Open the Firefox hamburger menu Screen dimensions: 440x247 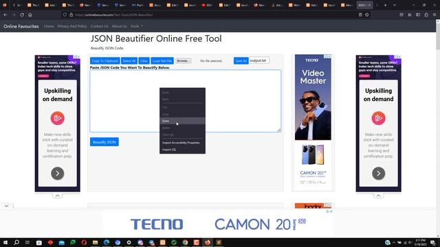pos(434,15)
